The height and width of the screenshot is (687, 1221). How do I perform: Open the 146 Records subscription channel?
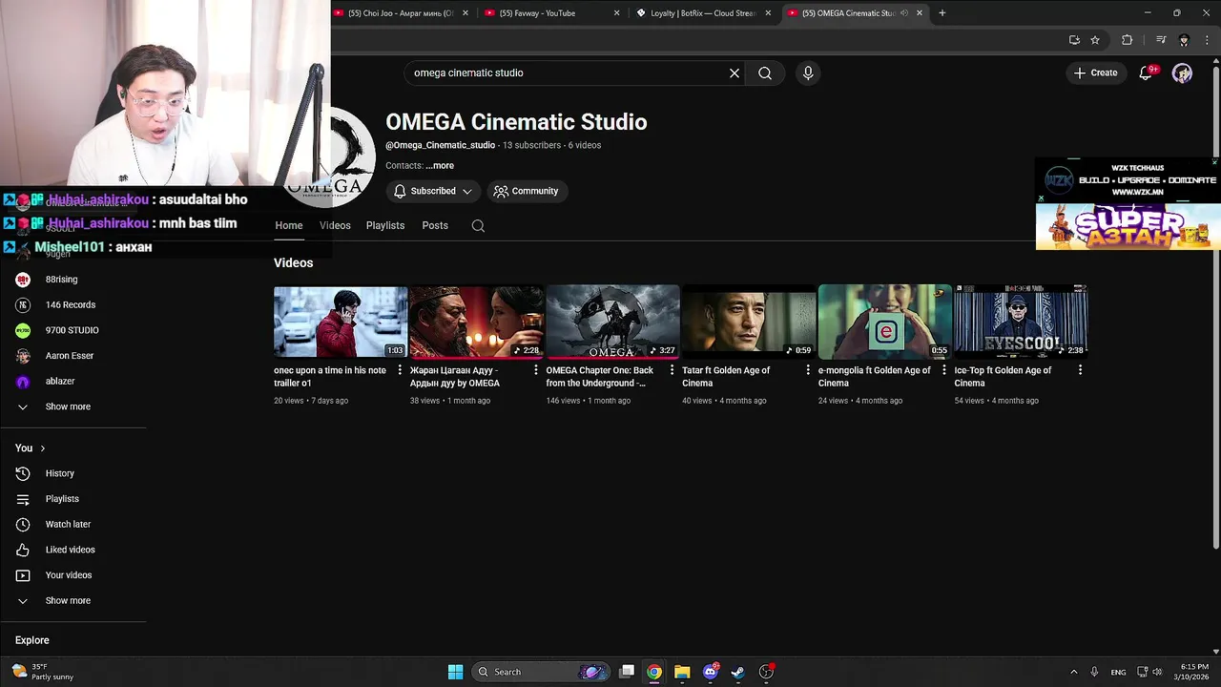(70, 305)
